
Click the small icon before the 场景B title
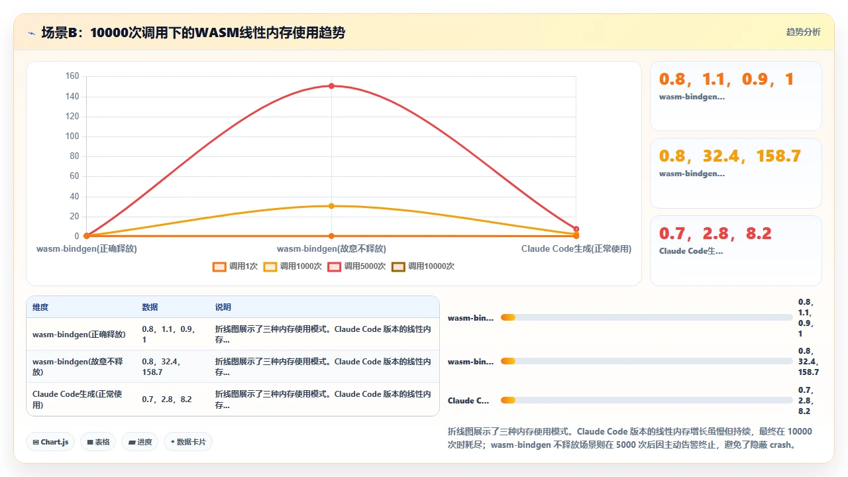(31, 32)
